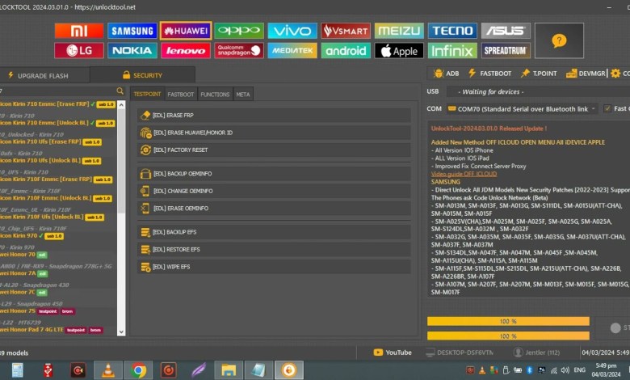Open the Vsmart brand section
Screen dimensions: 630x380
pos(346,31)
